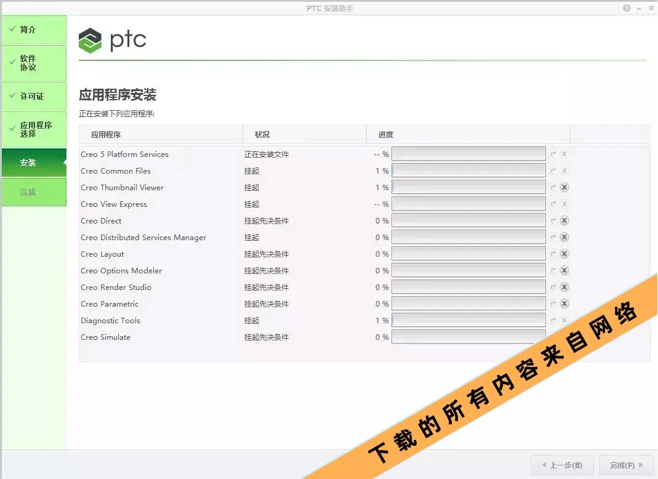Viewport: 658px width, 479px height.
Task: Select the Creo Simulate row name
Action: coord(105,337)
